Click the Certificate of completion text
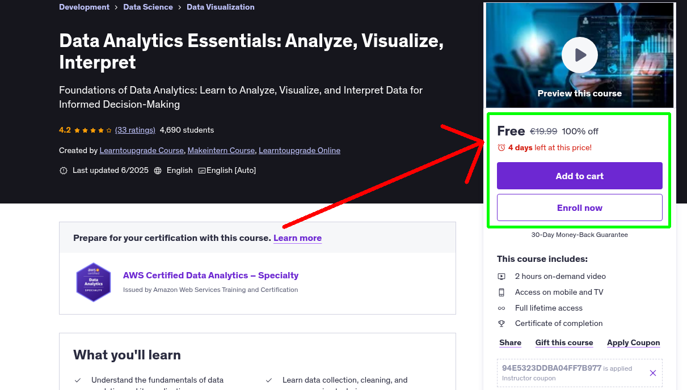This screenshot has height=390, width=687. tap(559, 324)
